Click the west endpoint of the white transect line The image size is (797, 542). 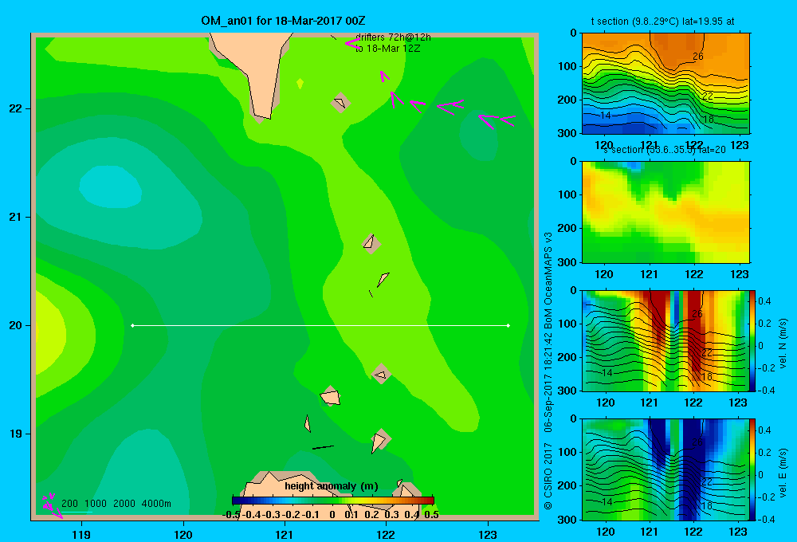click(x=132, y=325)
